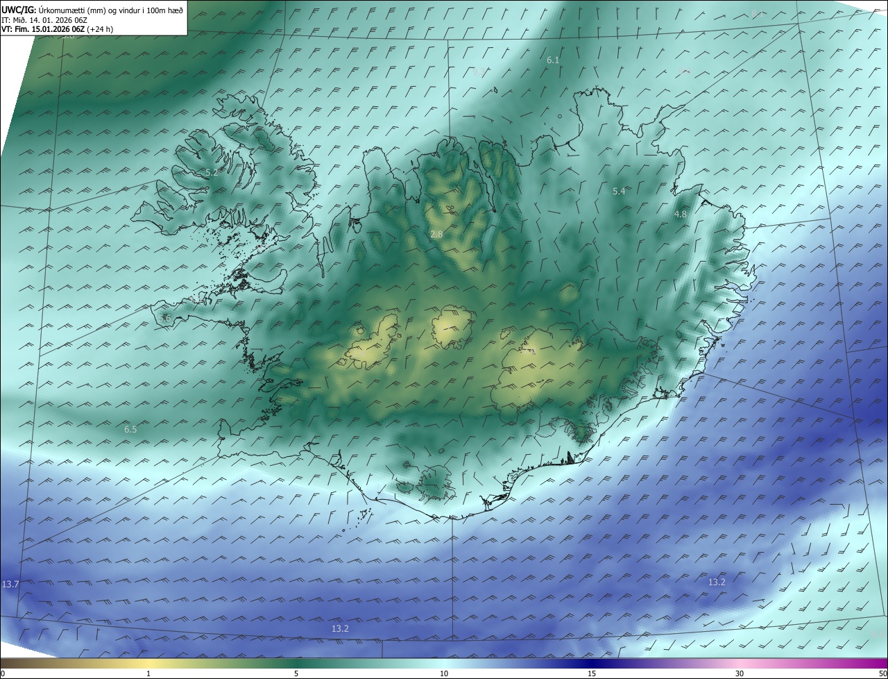Click the 15 tick label on the color scale
The width and height of the screenshot is (888, 679).
592,673
